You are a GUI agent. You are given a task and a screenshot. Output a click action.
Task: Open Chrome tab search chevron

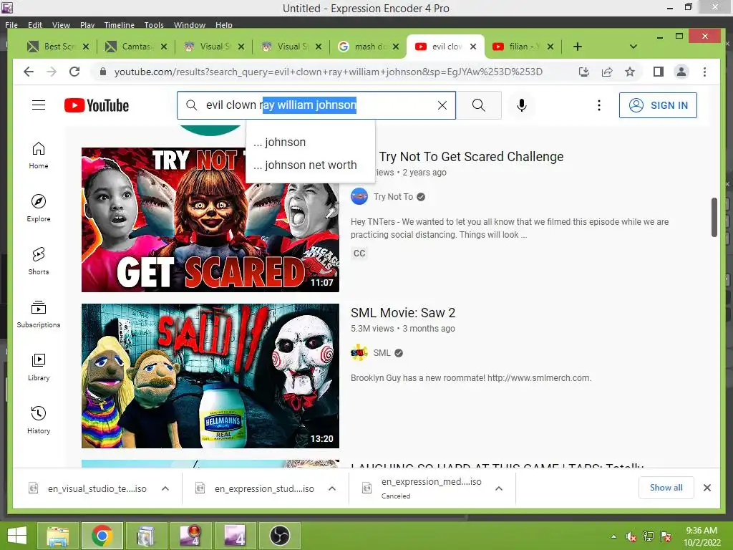(634, 47)
